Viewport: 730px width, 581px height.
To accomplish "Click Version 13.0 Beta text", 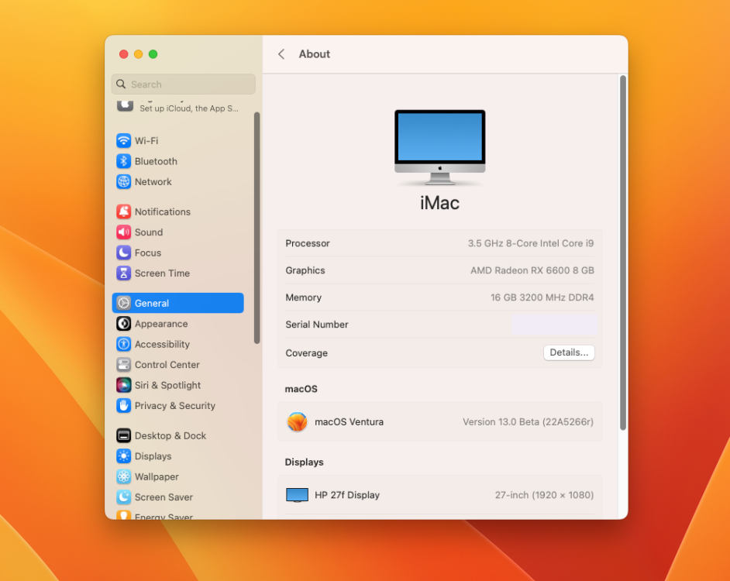I will pos(528,421).
